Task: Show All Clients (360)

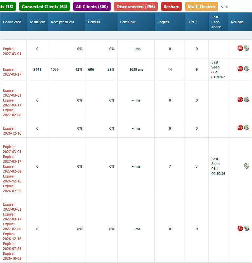Action: (92, 7)
